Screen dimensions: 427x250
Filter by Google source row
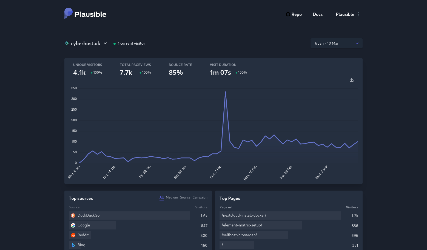[138, 225]
